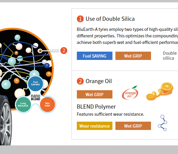The height and width of the screenshot is (154, 178).
Task: Click the Orange Oil heading
Action: (x=99, y=81)
